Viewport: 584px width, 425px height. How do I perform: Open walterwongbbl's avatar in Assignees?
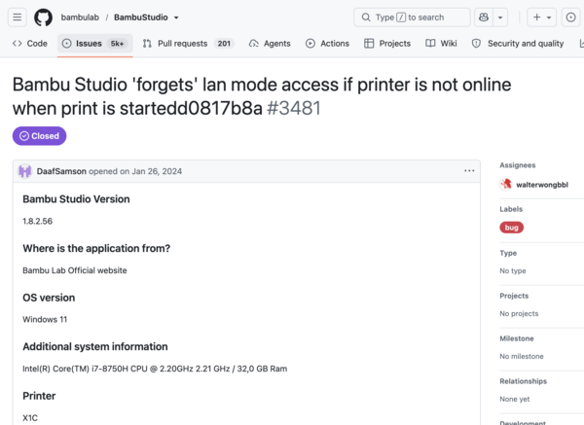(506, 184)
